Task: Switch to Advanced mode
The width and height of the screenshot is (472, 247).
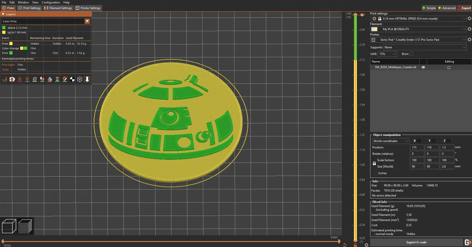Action: 447,8
